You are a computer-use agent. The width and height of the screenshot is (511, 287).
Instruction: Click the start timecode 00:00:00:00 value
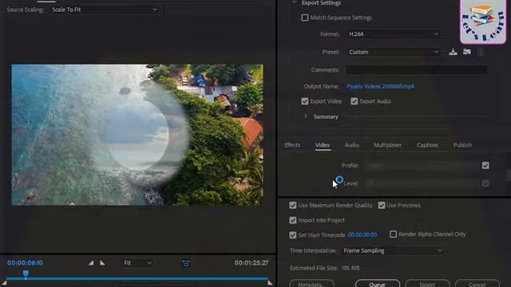coord(362,234)
